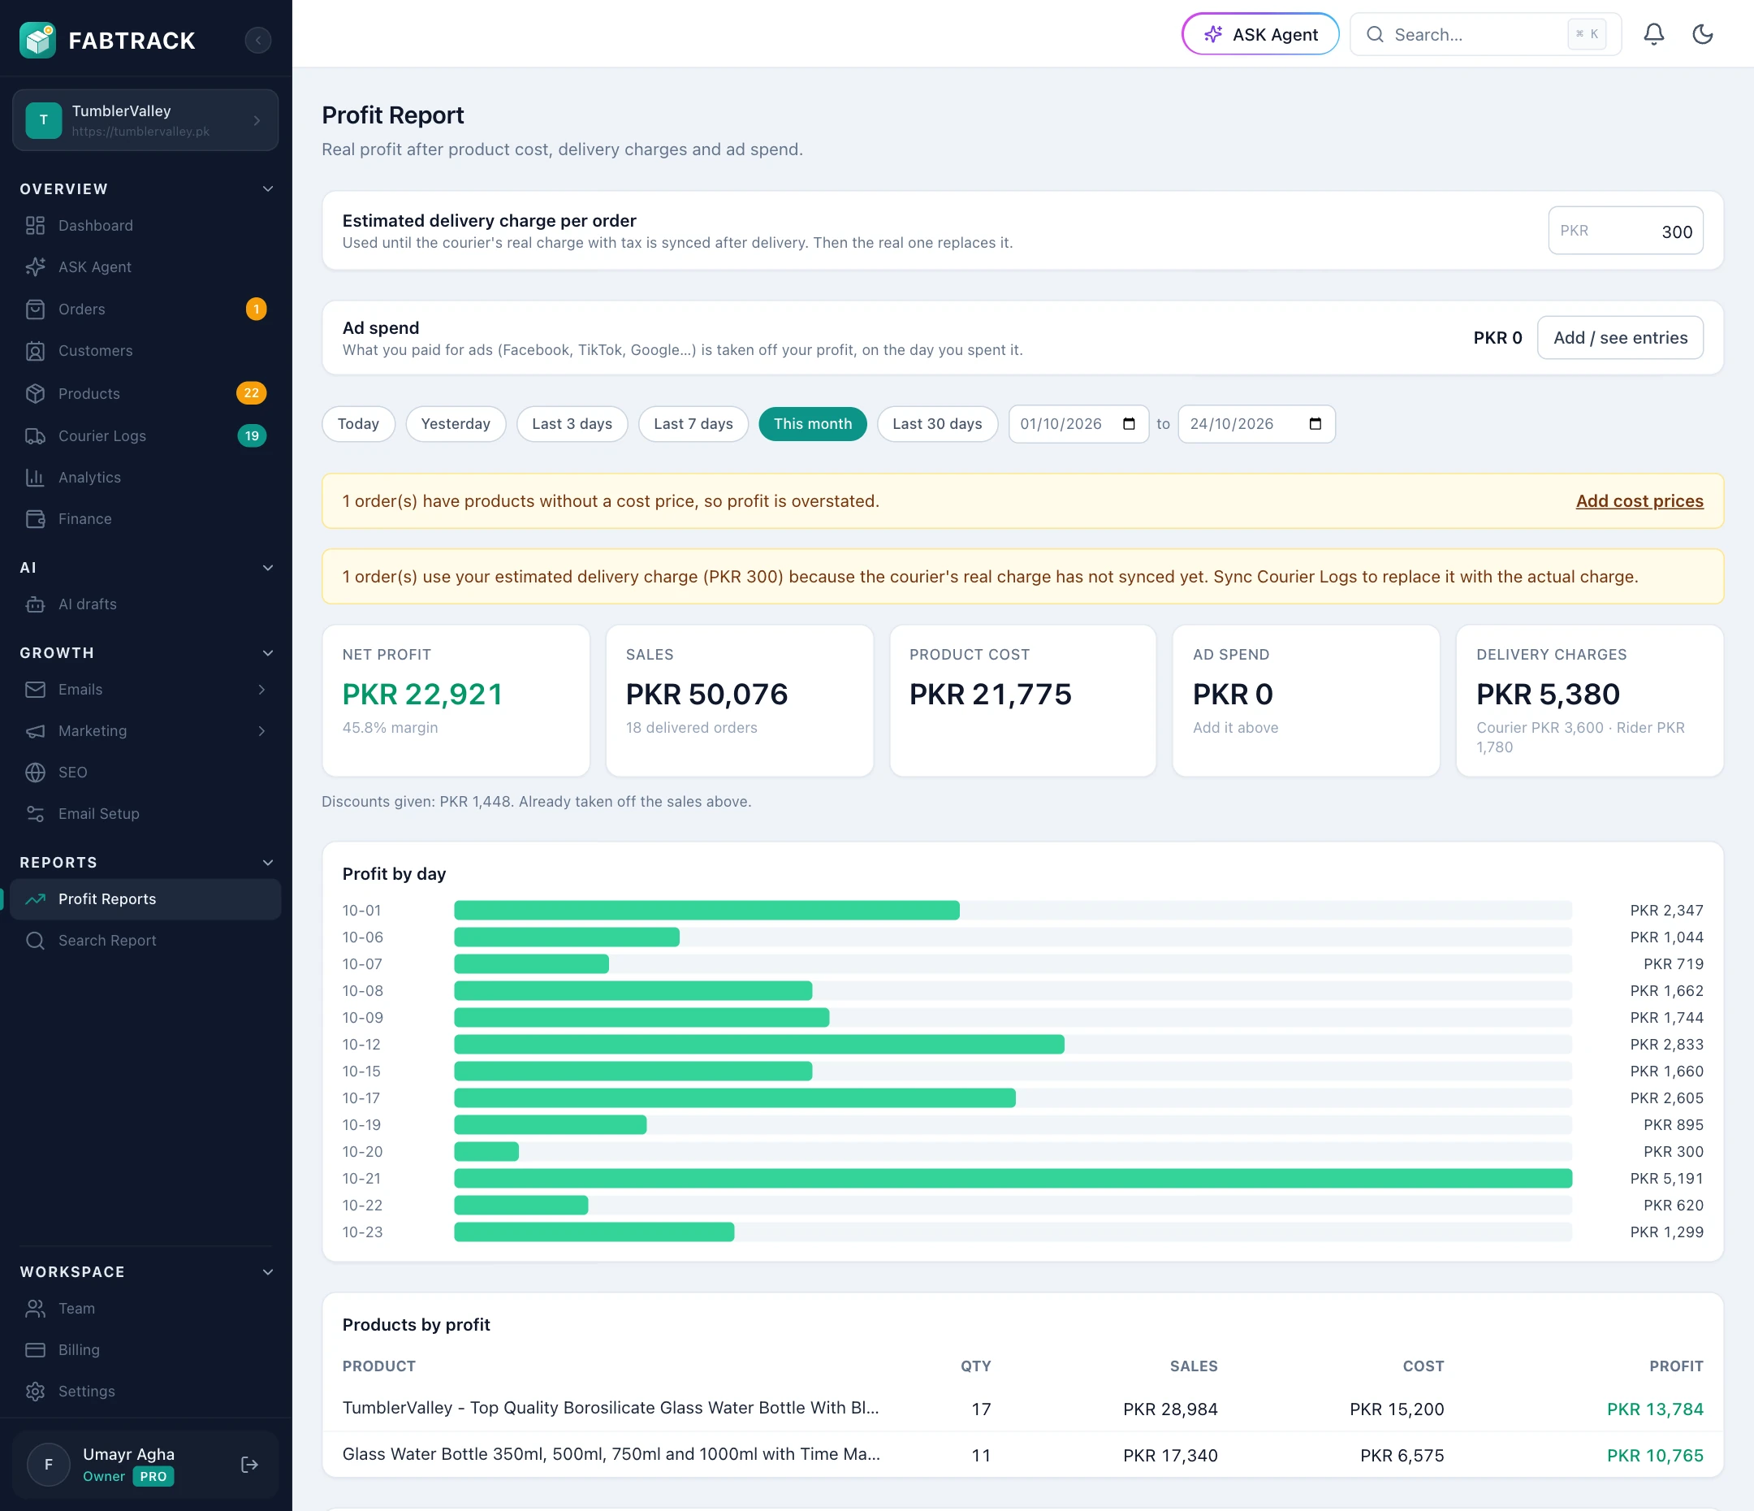Toggle dark mode moon icon
Viewport: 1754px width, 1511px height.
[1702, 34]
